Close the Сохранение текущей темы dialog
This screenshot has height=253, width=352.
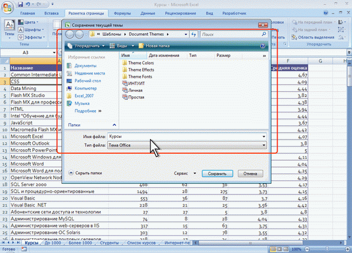(263, 24)
